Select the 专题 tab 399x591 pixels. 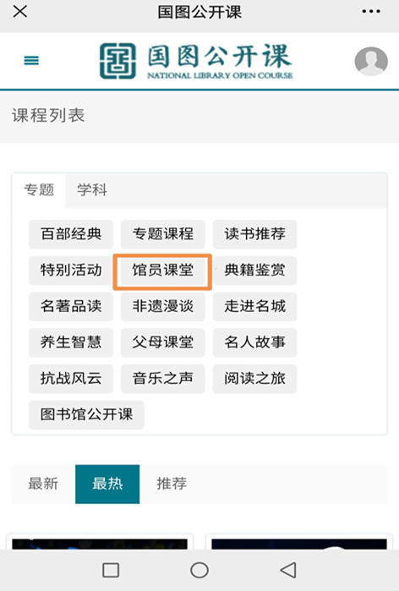(x=39, y=189)
